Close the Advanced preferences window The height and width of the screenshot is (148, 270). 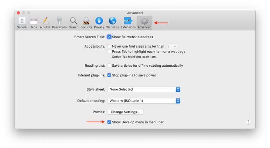pyautogui.click(x=18, y=13)
